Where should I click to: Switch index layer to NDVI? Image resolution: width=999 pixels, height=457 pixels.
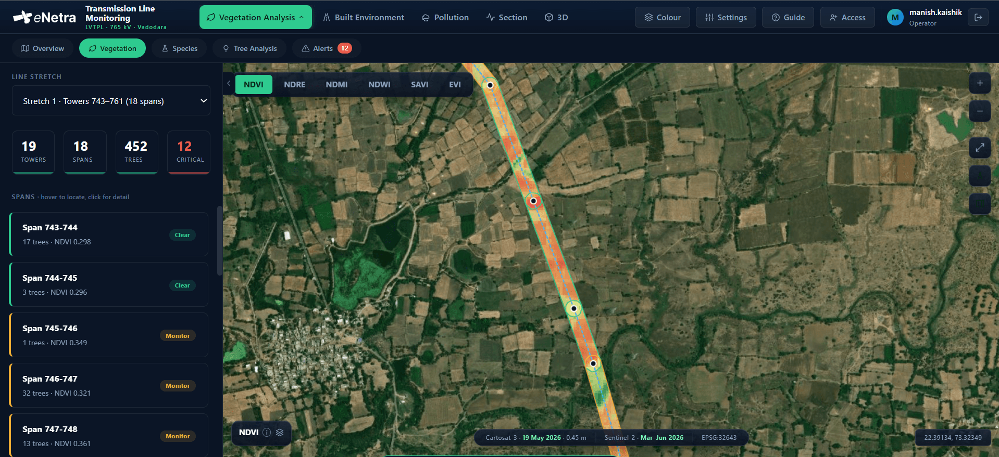(x=254, y=84)
